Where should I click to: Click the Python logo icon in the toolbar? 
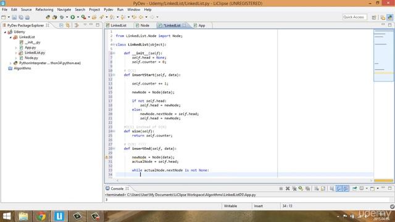48,17
